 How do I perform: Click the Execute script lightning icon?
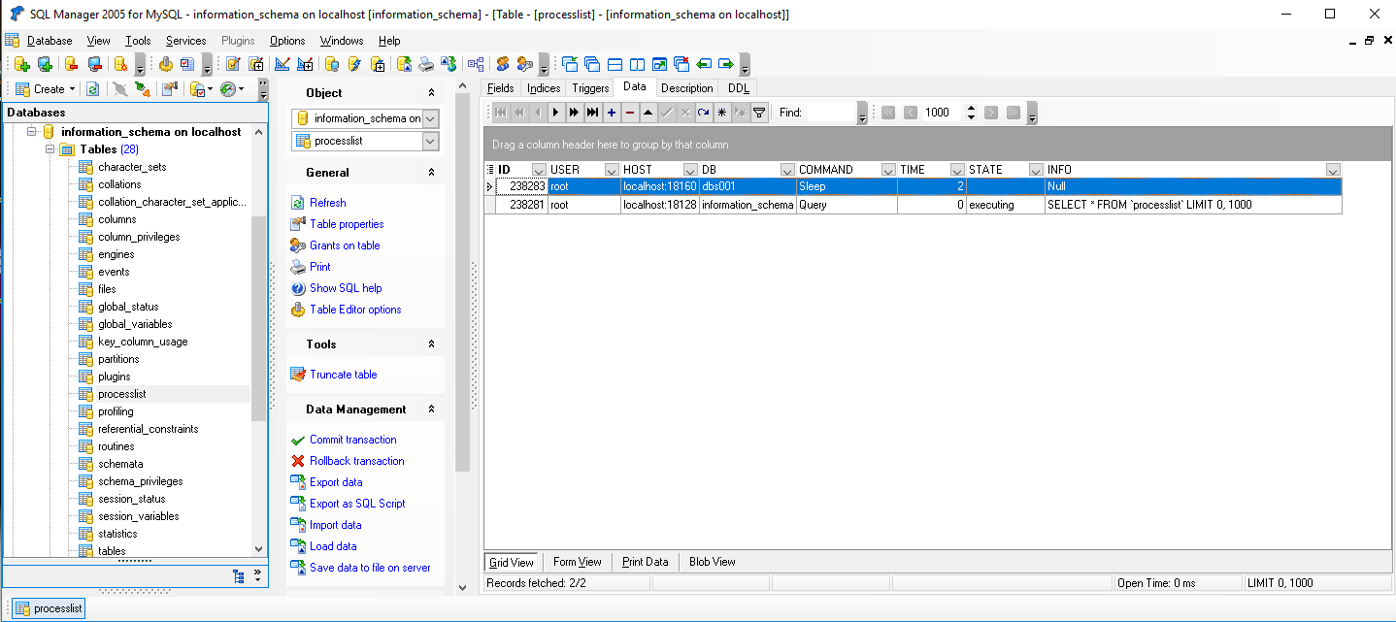tap(354, 64)
